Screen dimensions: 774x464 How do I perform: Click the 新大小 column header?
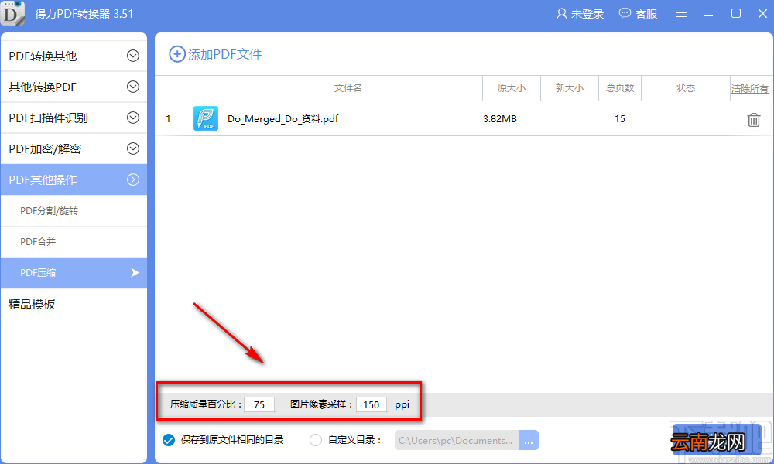[570, 87]
